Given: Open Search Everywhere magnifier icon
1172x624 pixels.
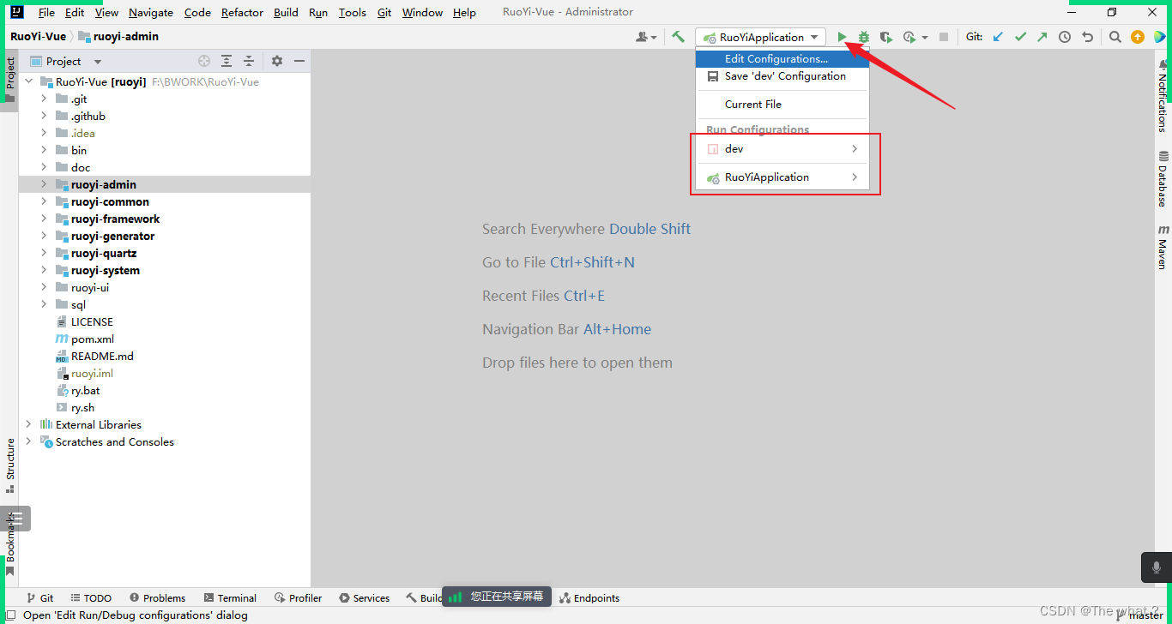Looking at the screenshot, I should pyautogui.click(x=1115, y=37).
